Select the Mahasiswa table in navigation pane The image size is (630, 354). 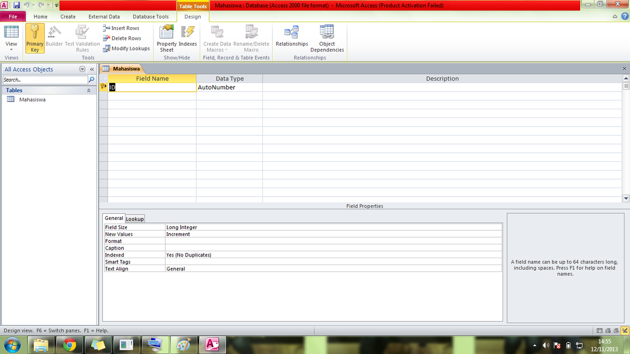coord(32,99)
